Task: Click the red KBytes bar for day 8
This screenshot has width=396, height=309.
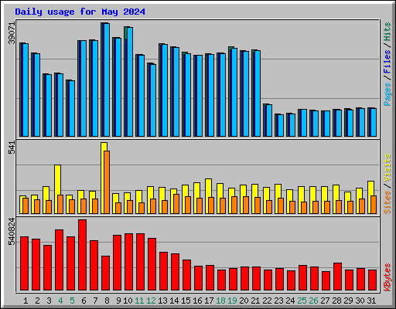Action: [105, 273]
